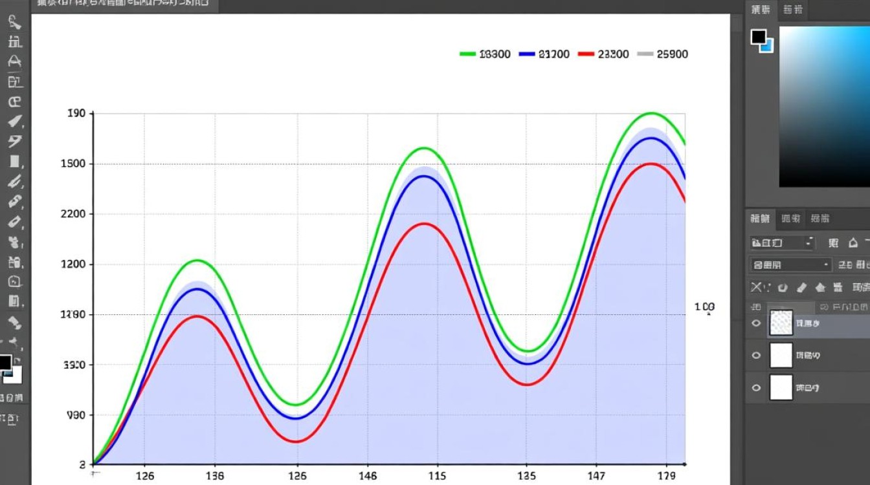
Task: Toggle the bottom layer's eye icon
Action: pos(756,388)
